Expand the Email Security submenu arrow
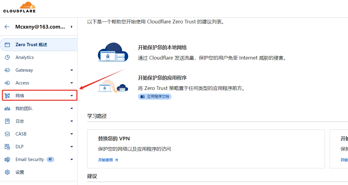Screen dimensions: 348x185 (x=72, y=159)
